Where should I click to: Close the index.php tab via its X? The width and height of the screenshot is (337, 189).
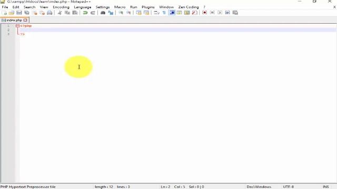pyautogui.click(x=25, y=20)
